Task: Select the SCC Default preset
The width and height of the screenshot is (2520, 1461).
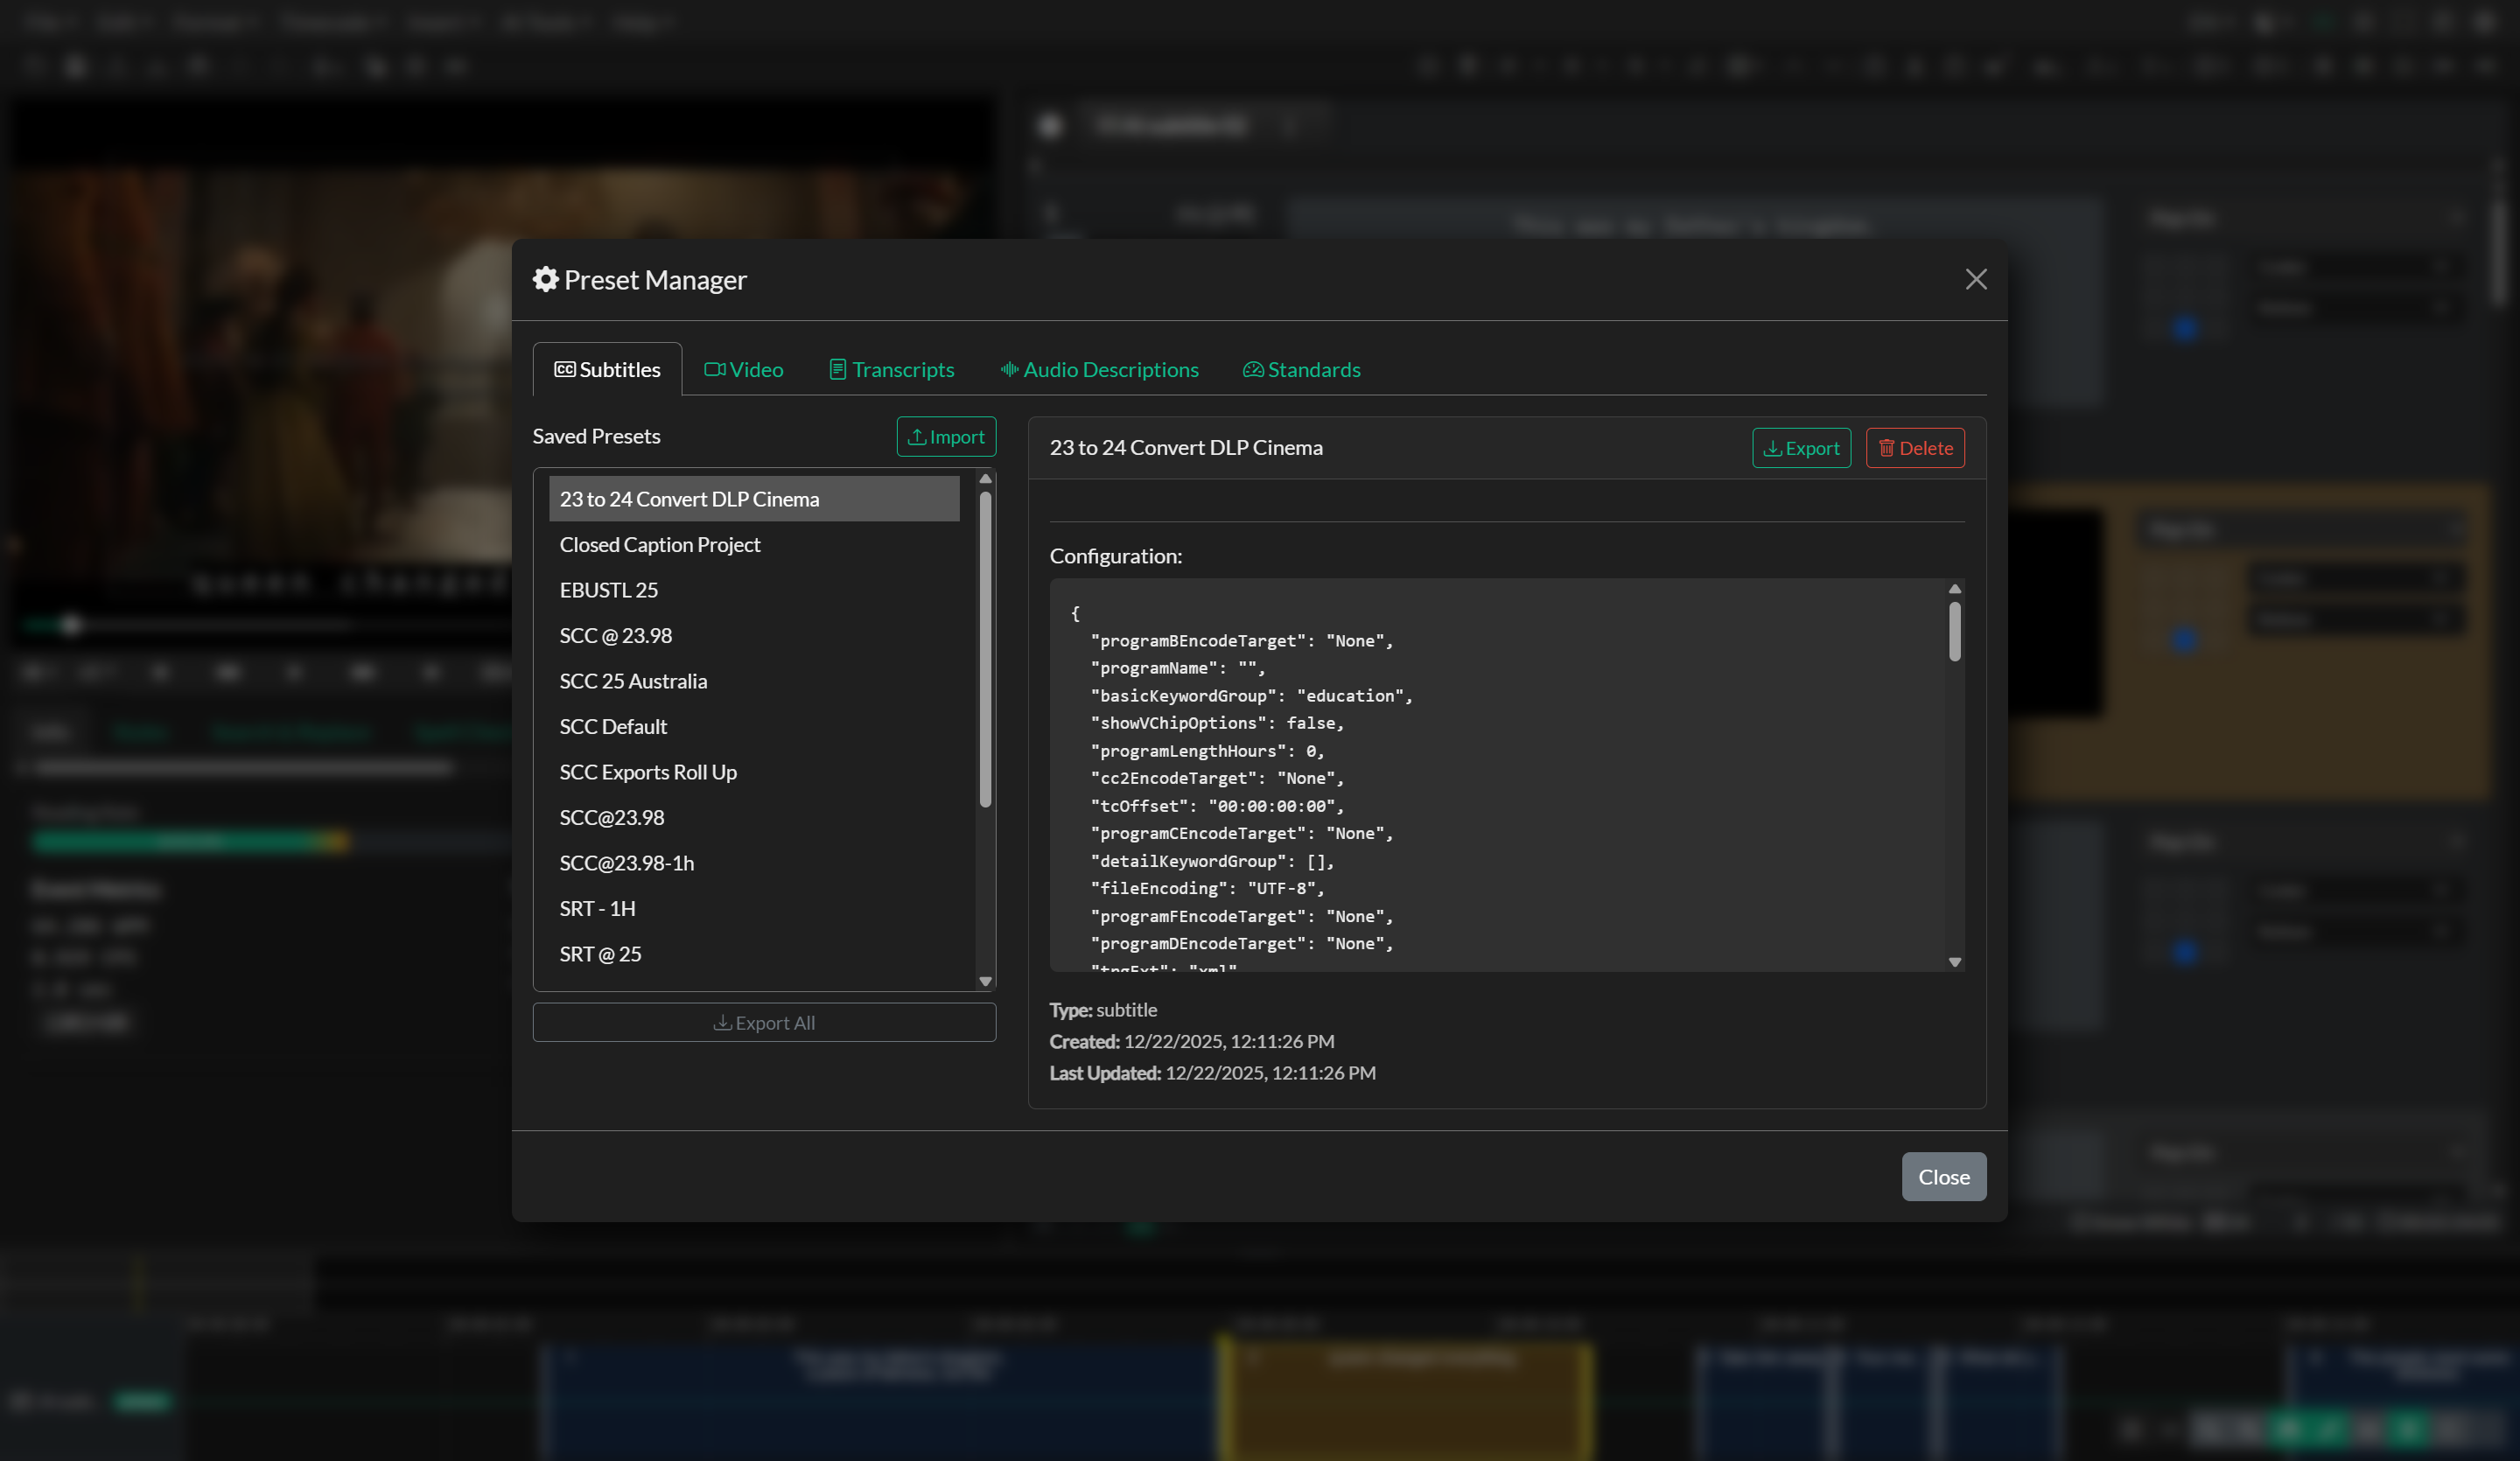Action: (754, 726)
